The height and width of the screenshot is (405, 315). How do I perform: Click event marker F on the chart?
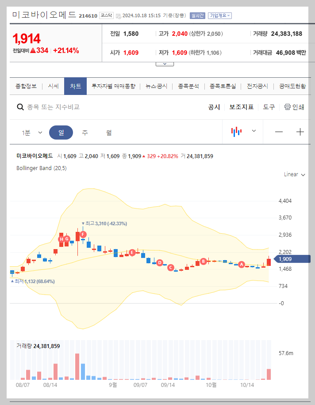pyautogui.click(x=82, y=235)
